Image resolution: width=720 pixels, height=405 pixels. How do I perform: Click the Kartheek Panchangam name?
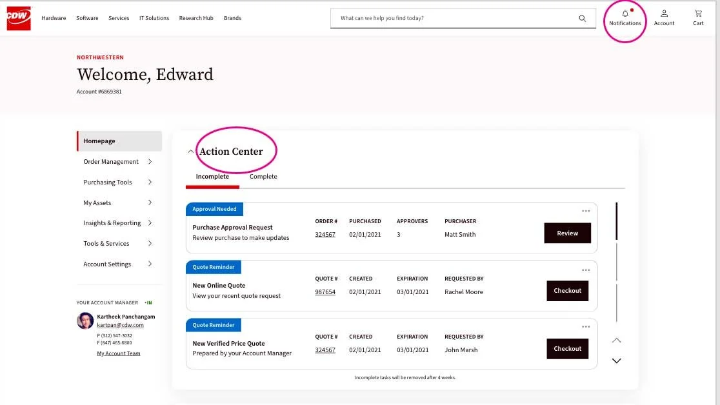pyautogui.click(x=126, y=317)
